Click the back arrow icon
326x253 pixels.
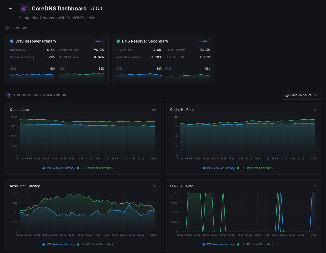(10, 9)
